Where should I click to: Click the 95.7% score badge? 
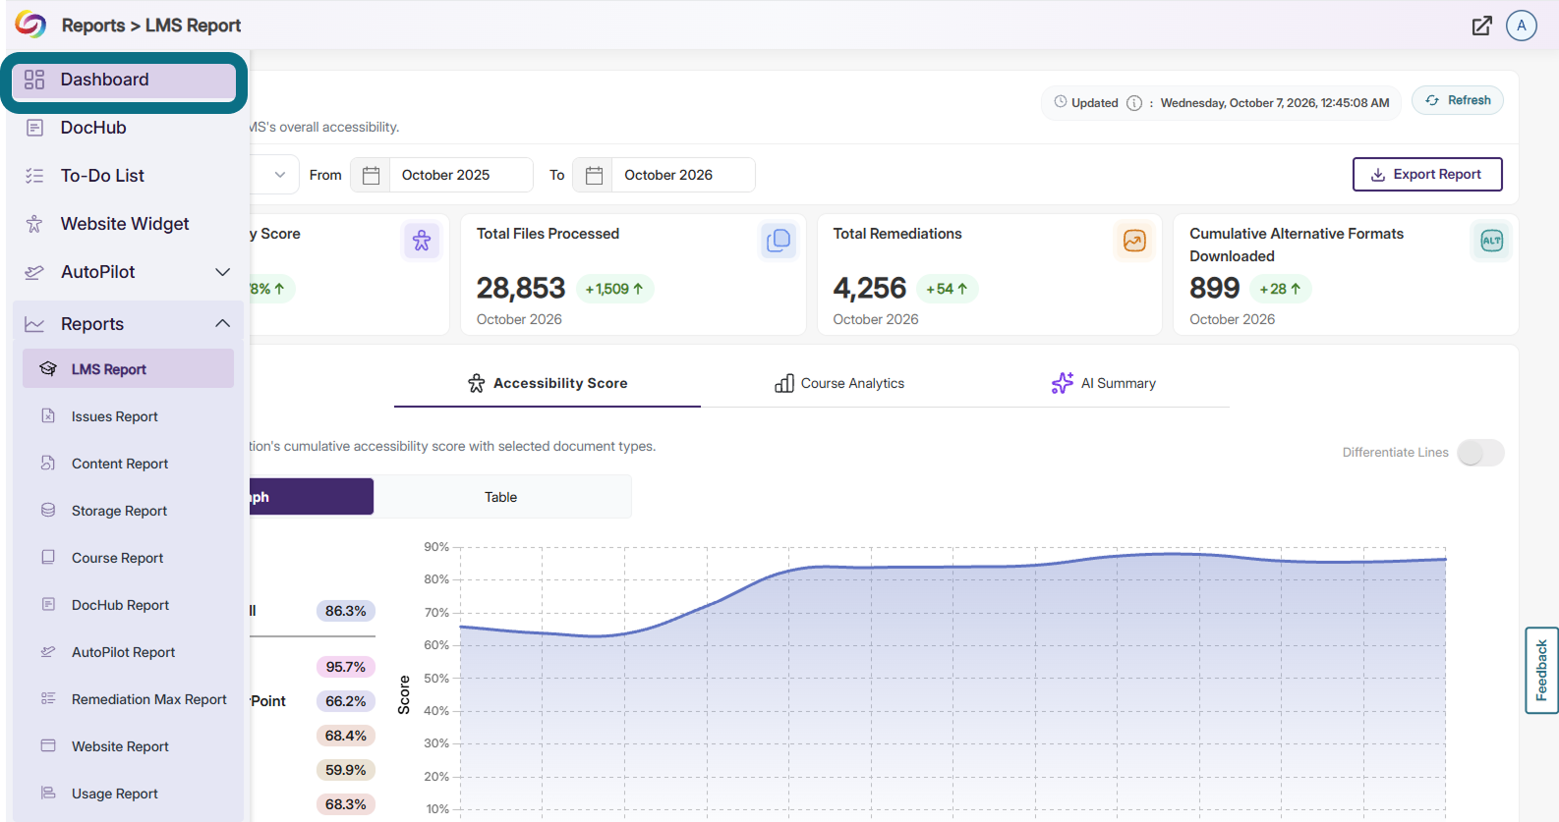[346, 667]
